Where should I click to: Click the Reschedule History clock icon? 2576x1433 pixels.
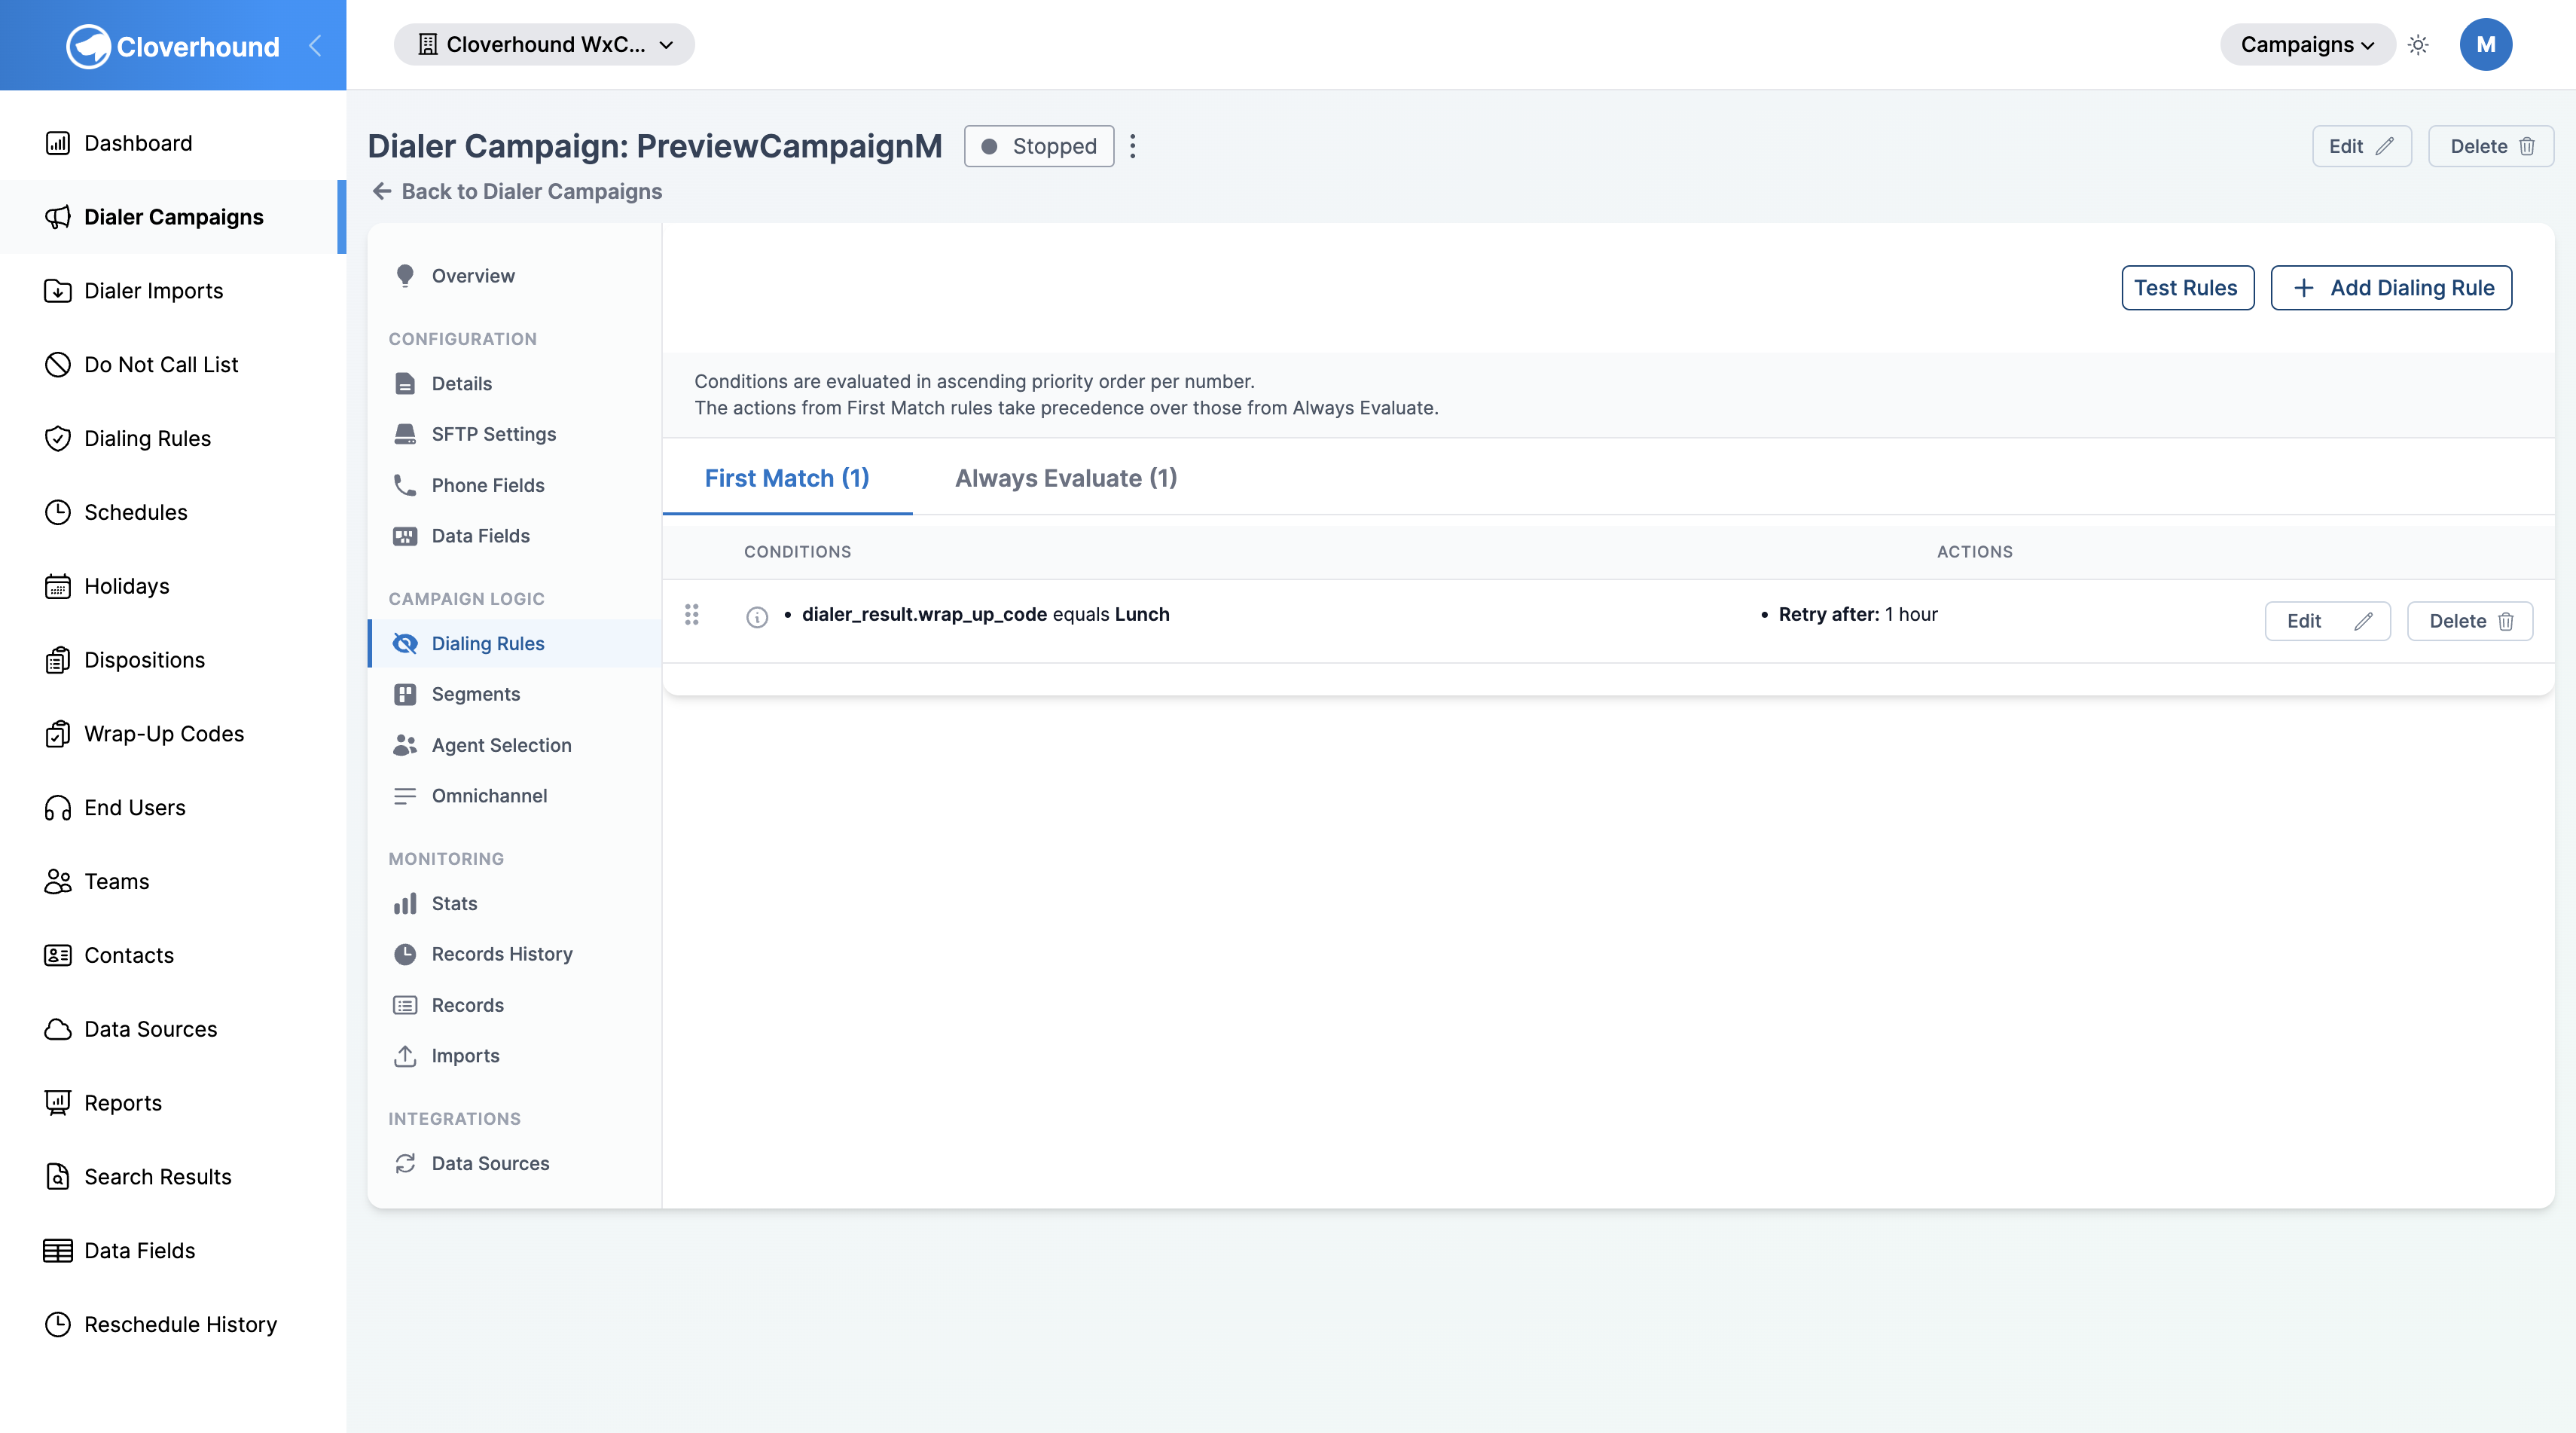click(x=58, y=1325)
